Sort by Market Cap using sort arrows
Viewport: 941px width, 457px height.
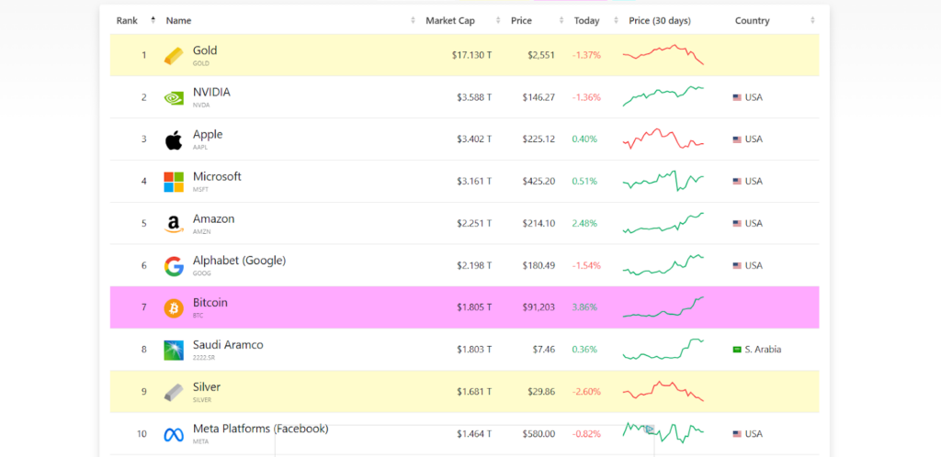pyautogui.click(x=498, y=20)
